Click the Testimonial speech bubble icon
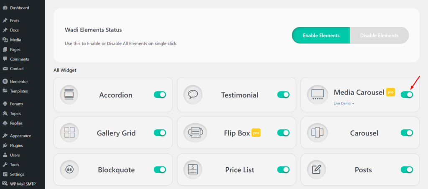The width and height of the screenshot is (428, 189). tap(193, 94)
